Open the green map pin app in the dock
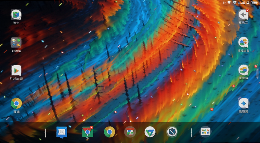260x143 pixels. 87,132
